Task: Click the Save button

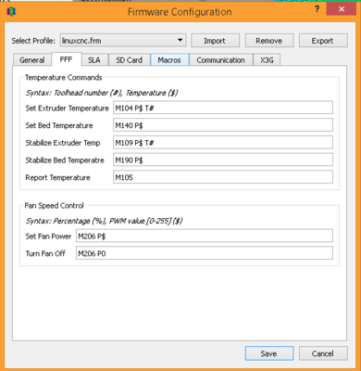Action: coord(269,353)
